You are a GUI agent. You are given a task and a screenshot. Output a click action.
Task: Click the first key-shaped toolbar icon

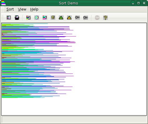77,18
